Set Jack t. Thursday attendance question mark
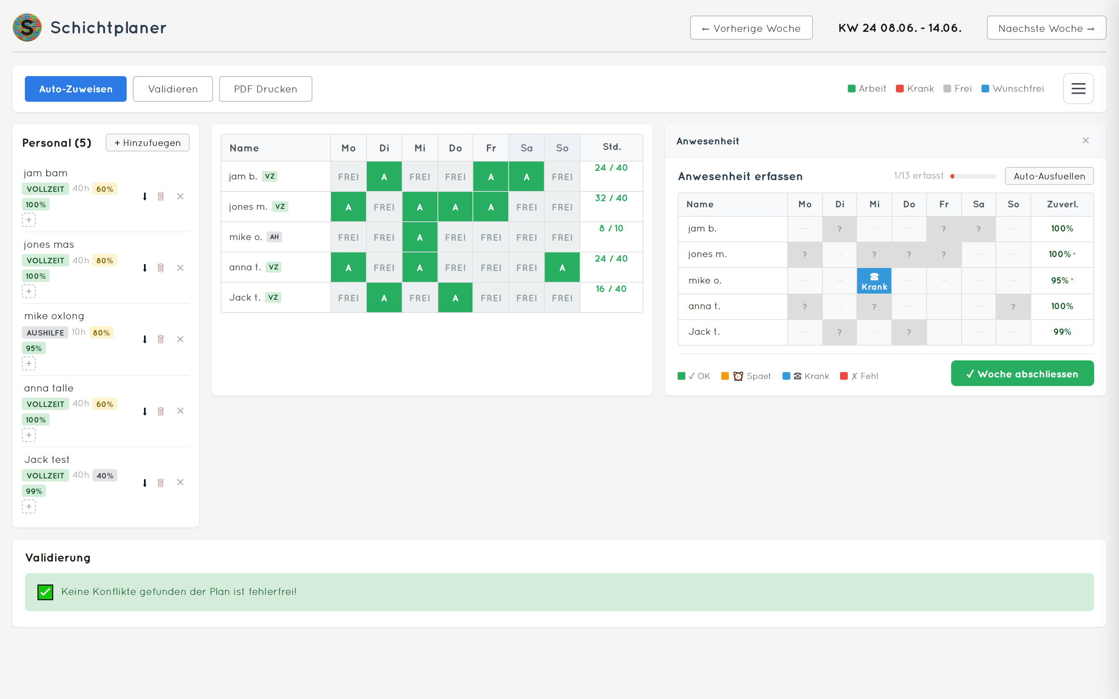Screen dimensions: 1119x699 click(909, 332)
